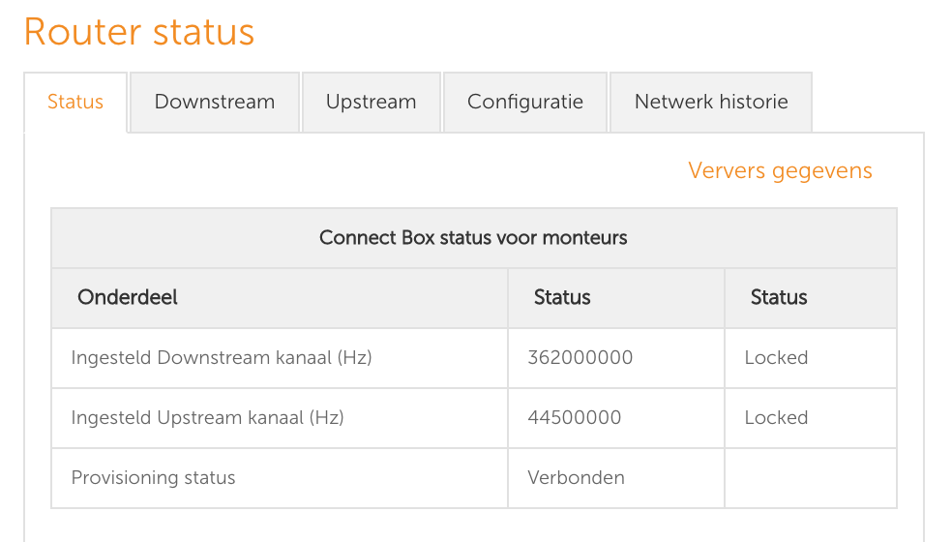Open the Upstream tab
Image resolution: width=952 pixels, height=542 pixels.
(372, 102)
